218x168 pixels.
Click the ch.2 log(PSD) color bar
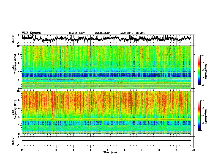199,116
